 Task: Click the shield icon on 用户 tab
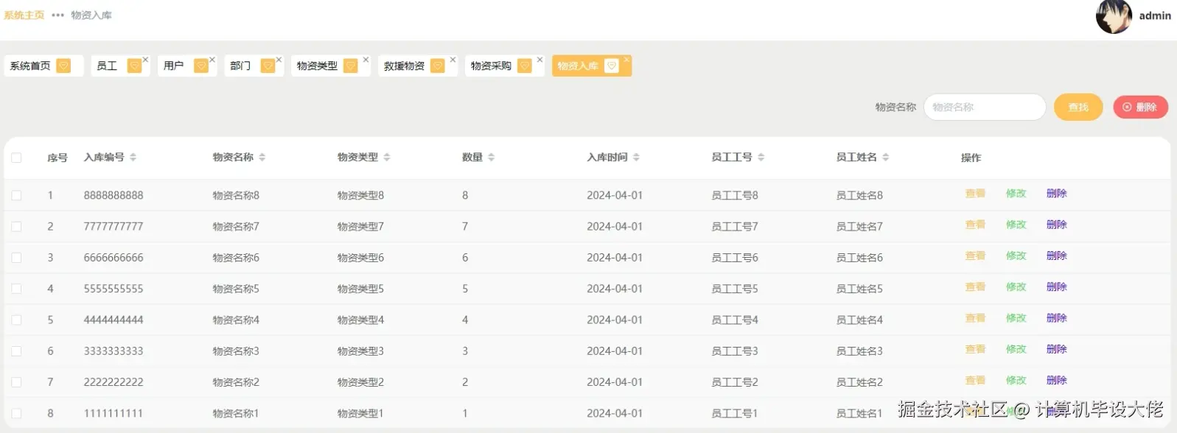(200, 66)
